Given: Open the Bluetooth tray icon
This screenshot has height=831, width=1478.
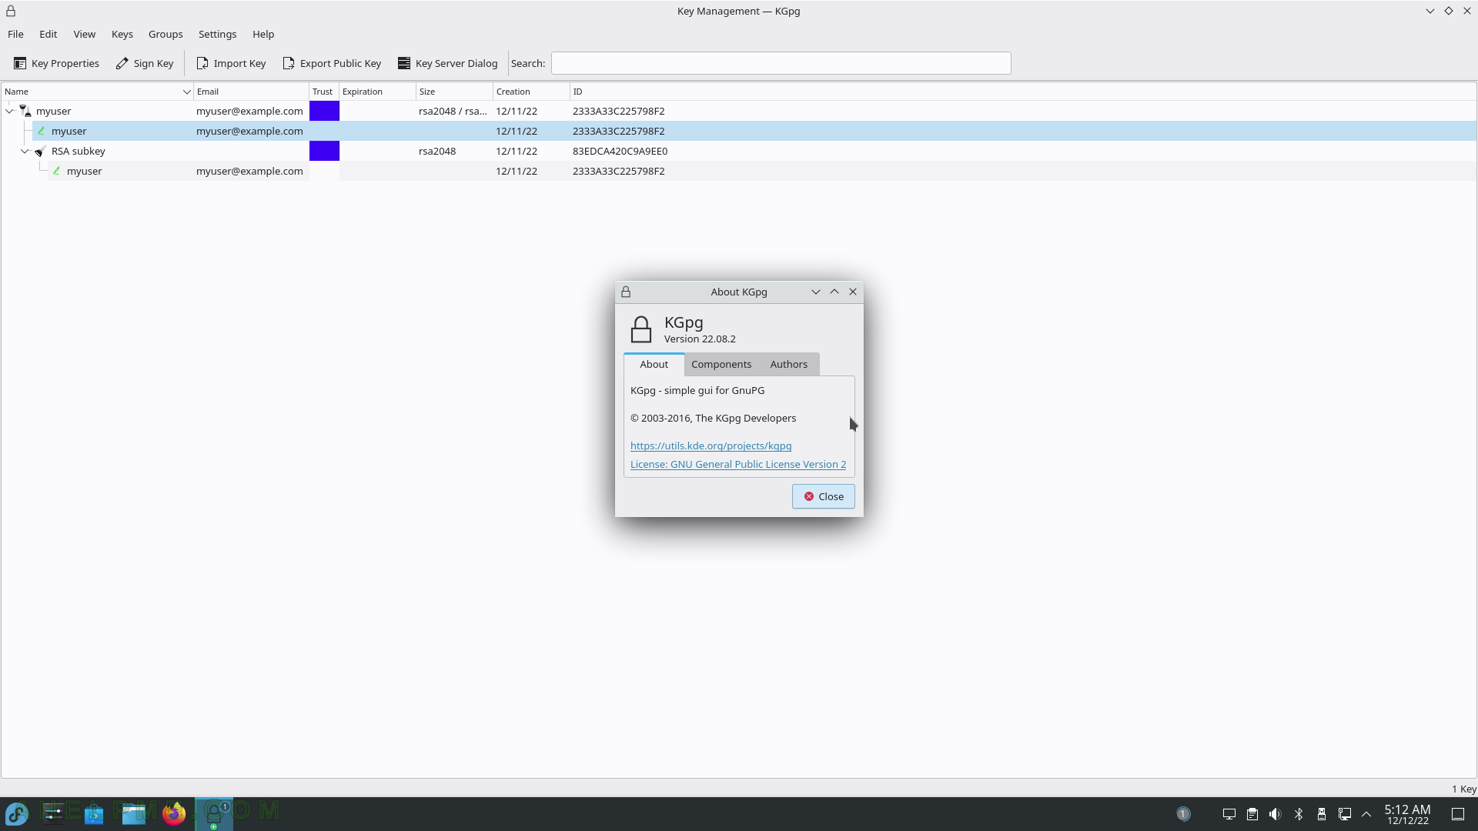Looking at the screenshot, I should [x=1299, y=814].
